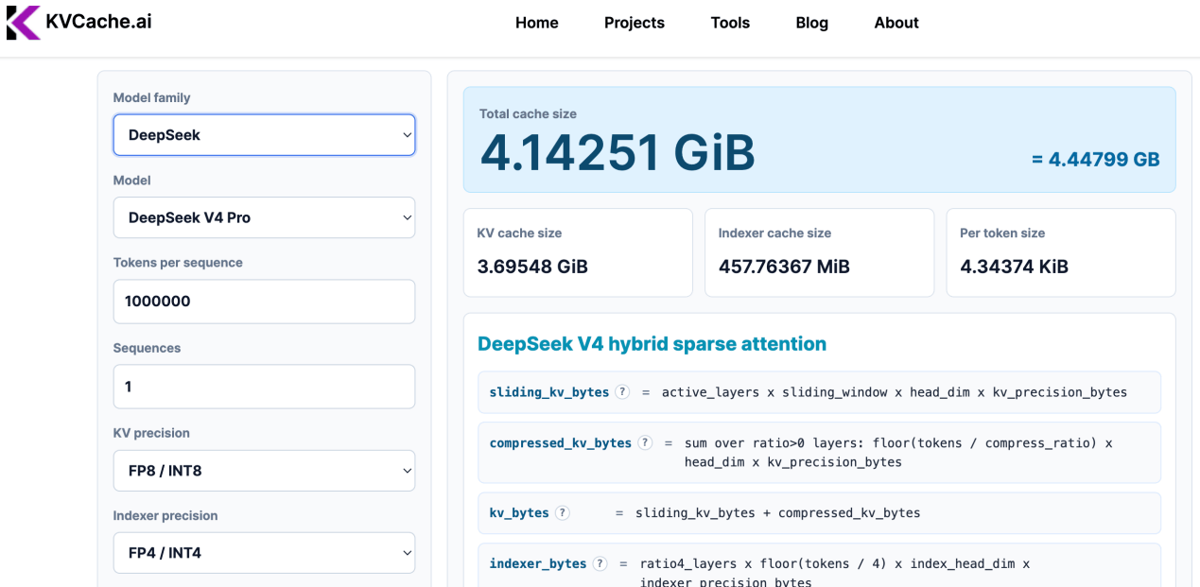Click the Indexer precision label

point(165,515)
